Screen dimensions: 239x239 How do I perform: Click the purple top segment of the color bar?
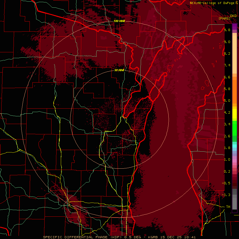[x=234, y=27]
